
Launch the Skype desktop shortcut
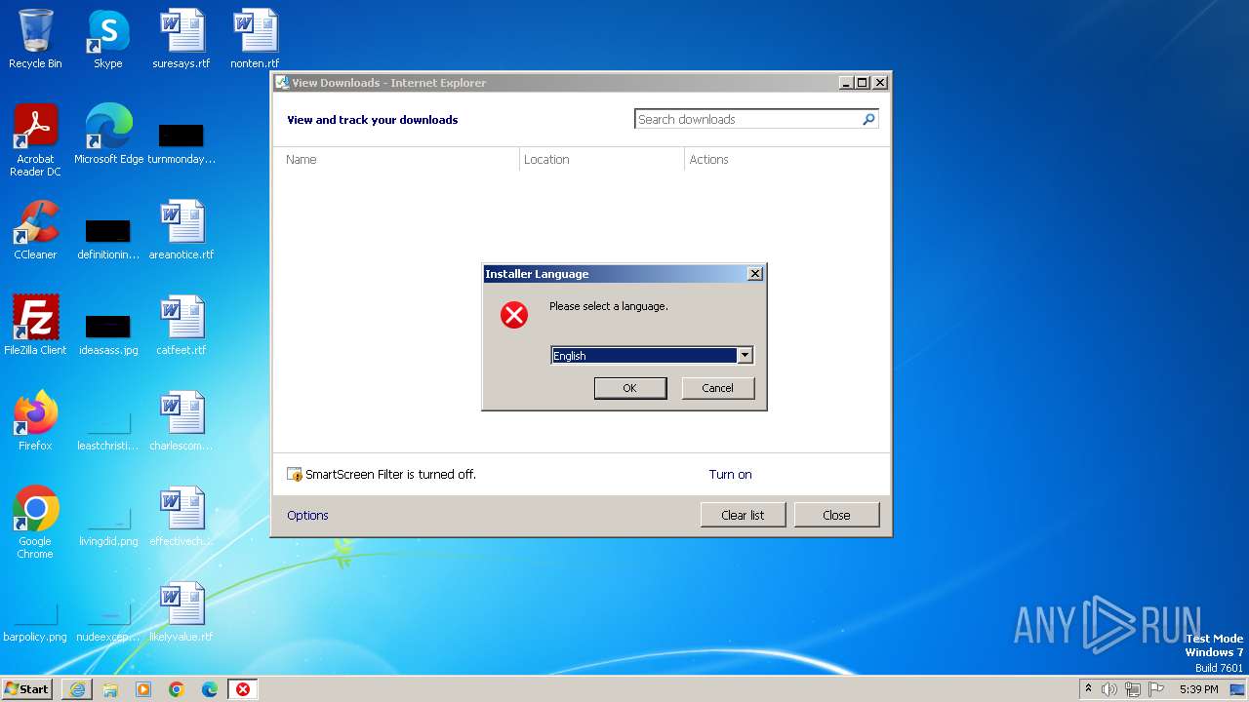[108, 39]
